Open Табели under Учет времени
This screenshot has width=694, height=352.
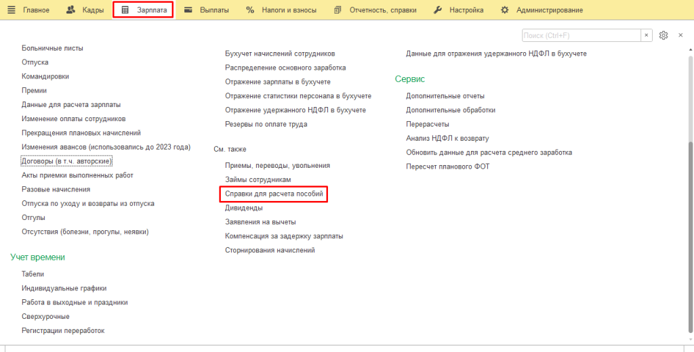pyautogui.click(x=33, y=274)
